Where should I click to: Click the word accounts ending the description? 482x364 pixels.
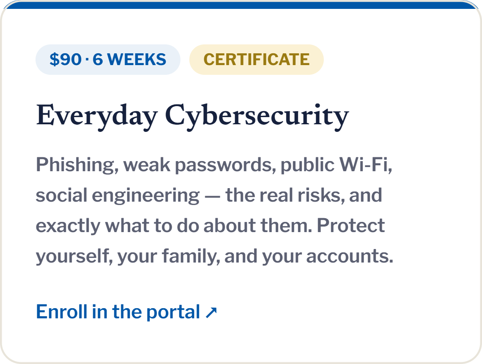click(x=350, y=256)
